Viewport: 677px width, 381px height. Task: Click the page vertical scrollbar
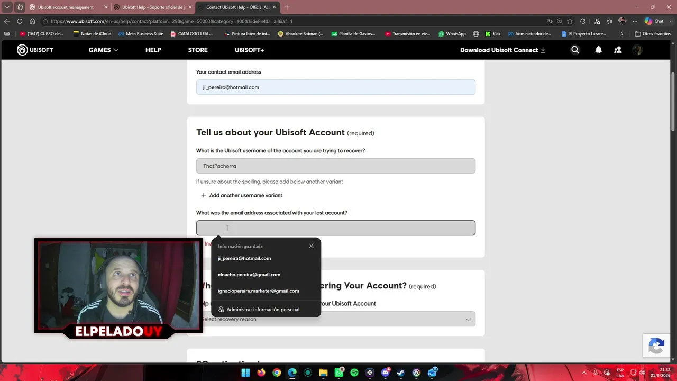[x=673, y=101]
